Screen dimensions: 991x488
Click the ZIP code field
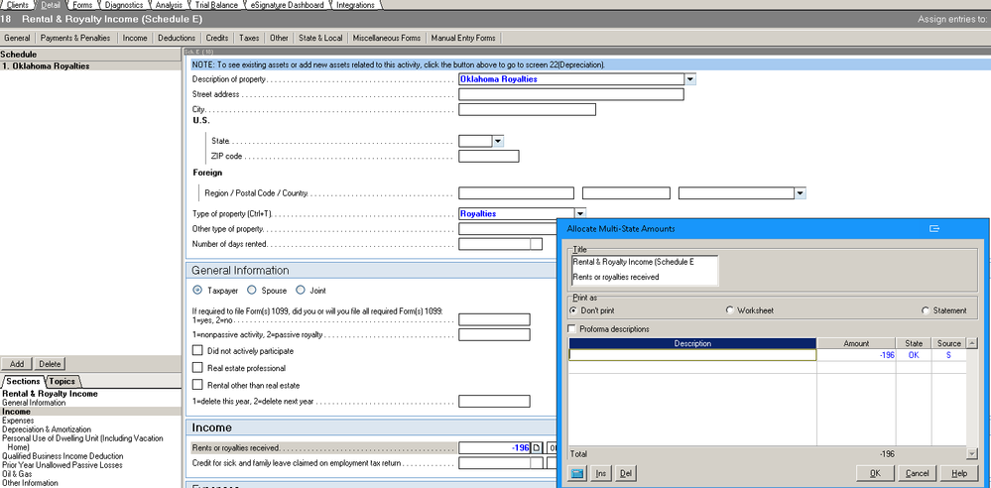pyautogui.click(x=488, y=156)
